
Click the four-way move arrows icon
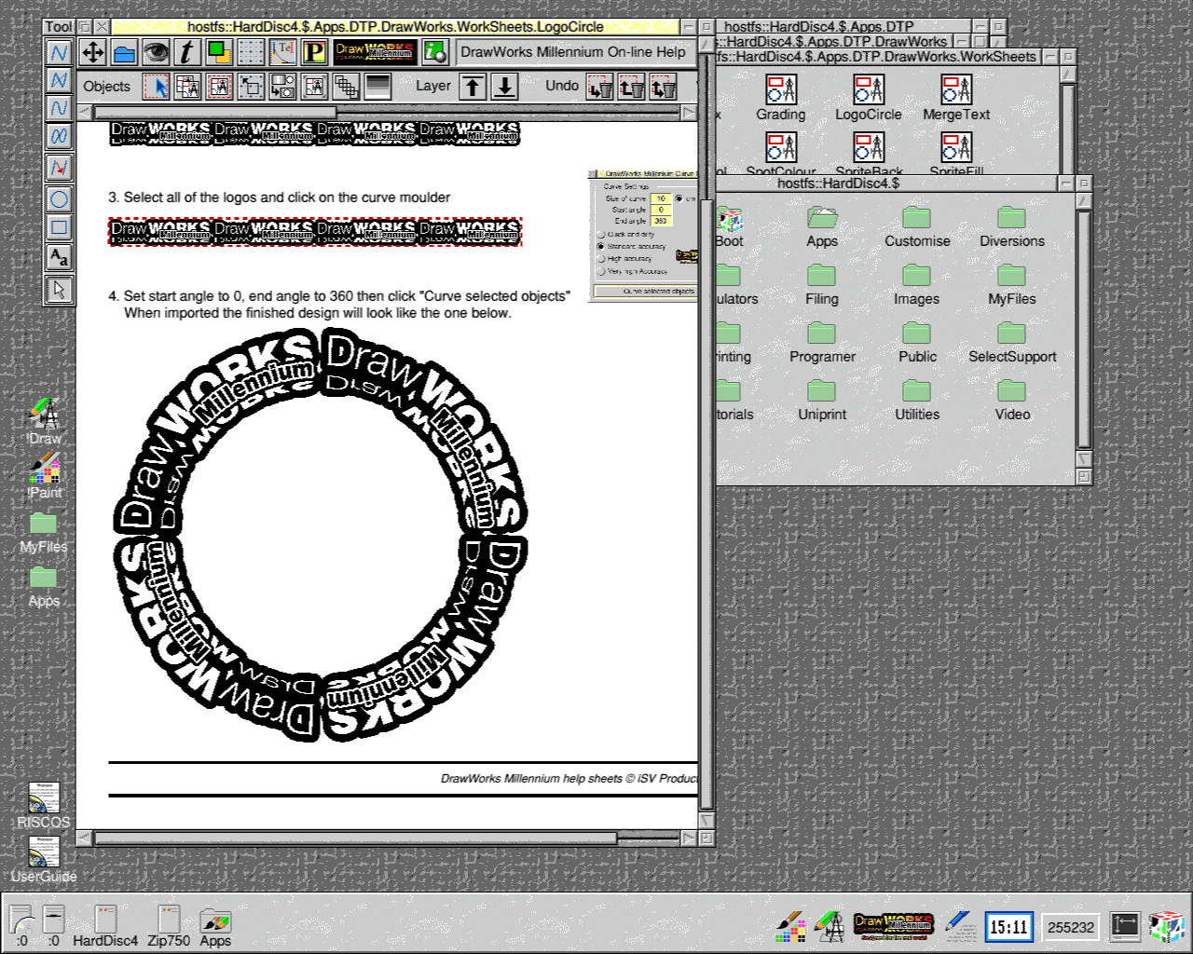pos(93,52)
